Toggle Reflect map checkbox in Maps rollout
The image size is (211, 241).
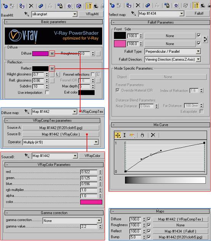(x=149, y=231)
